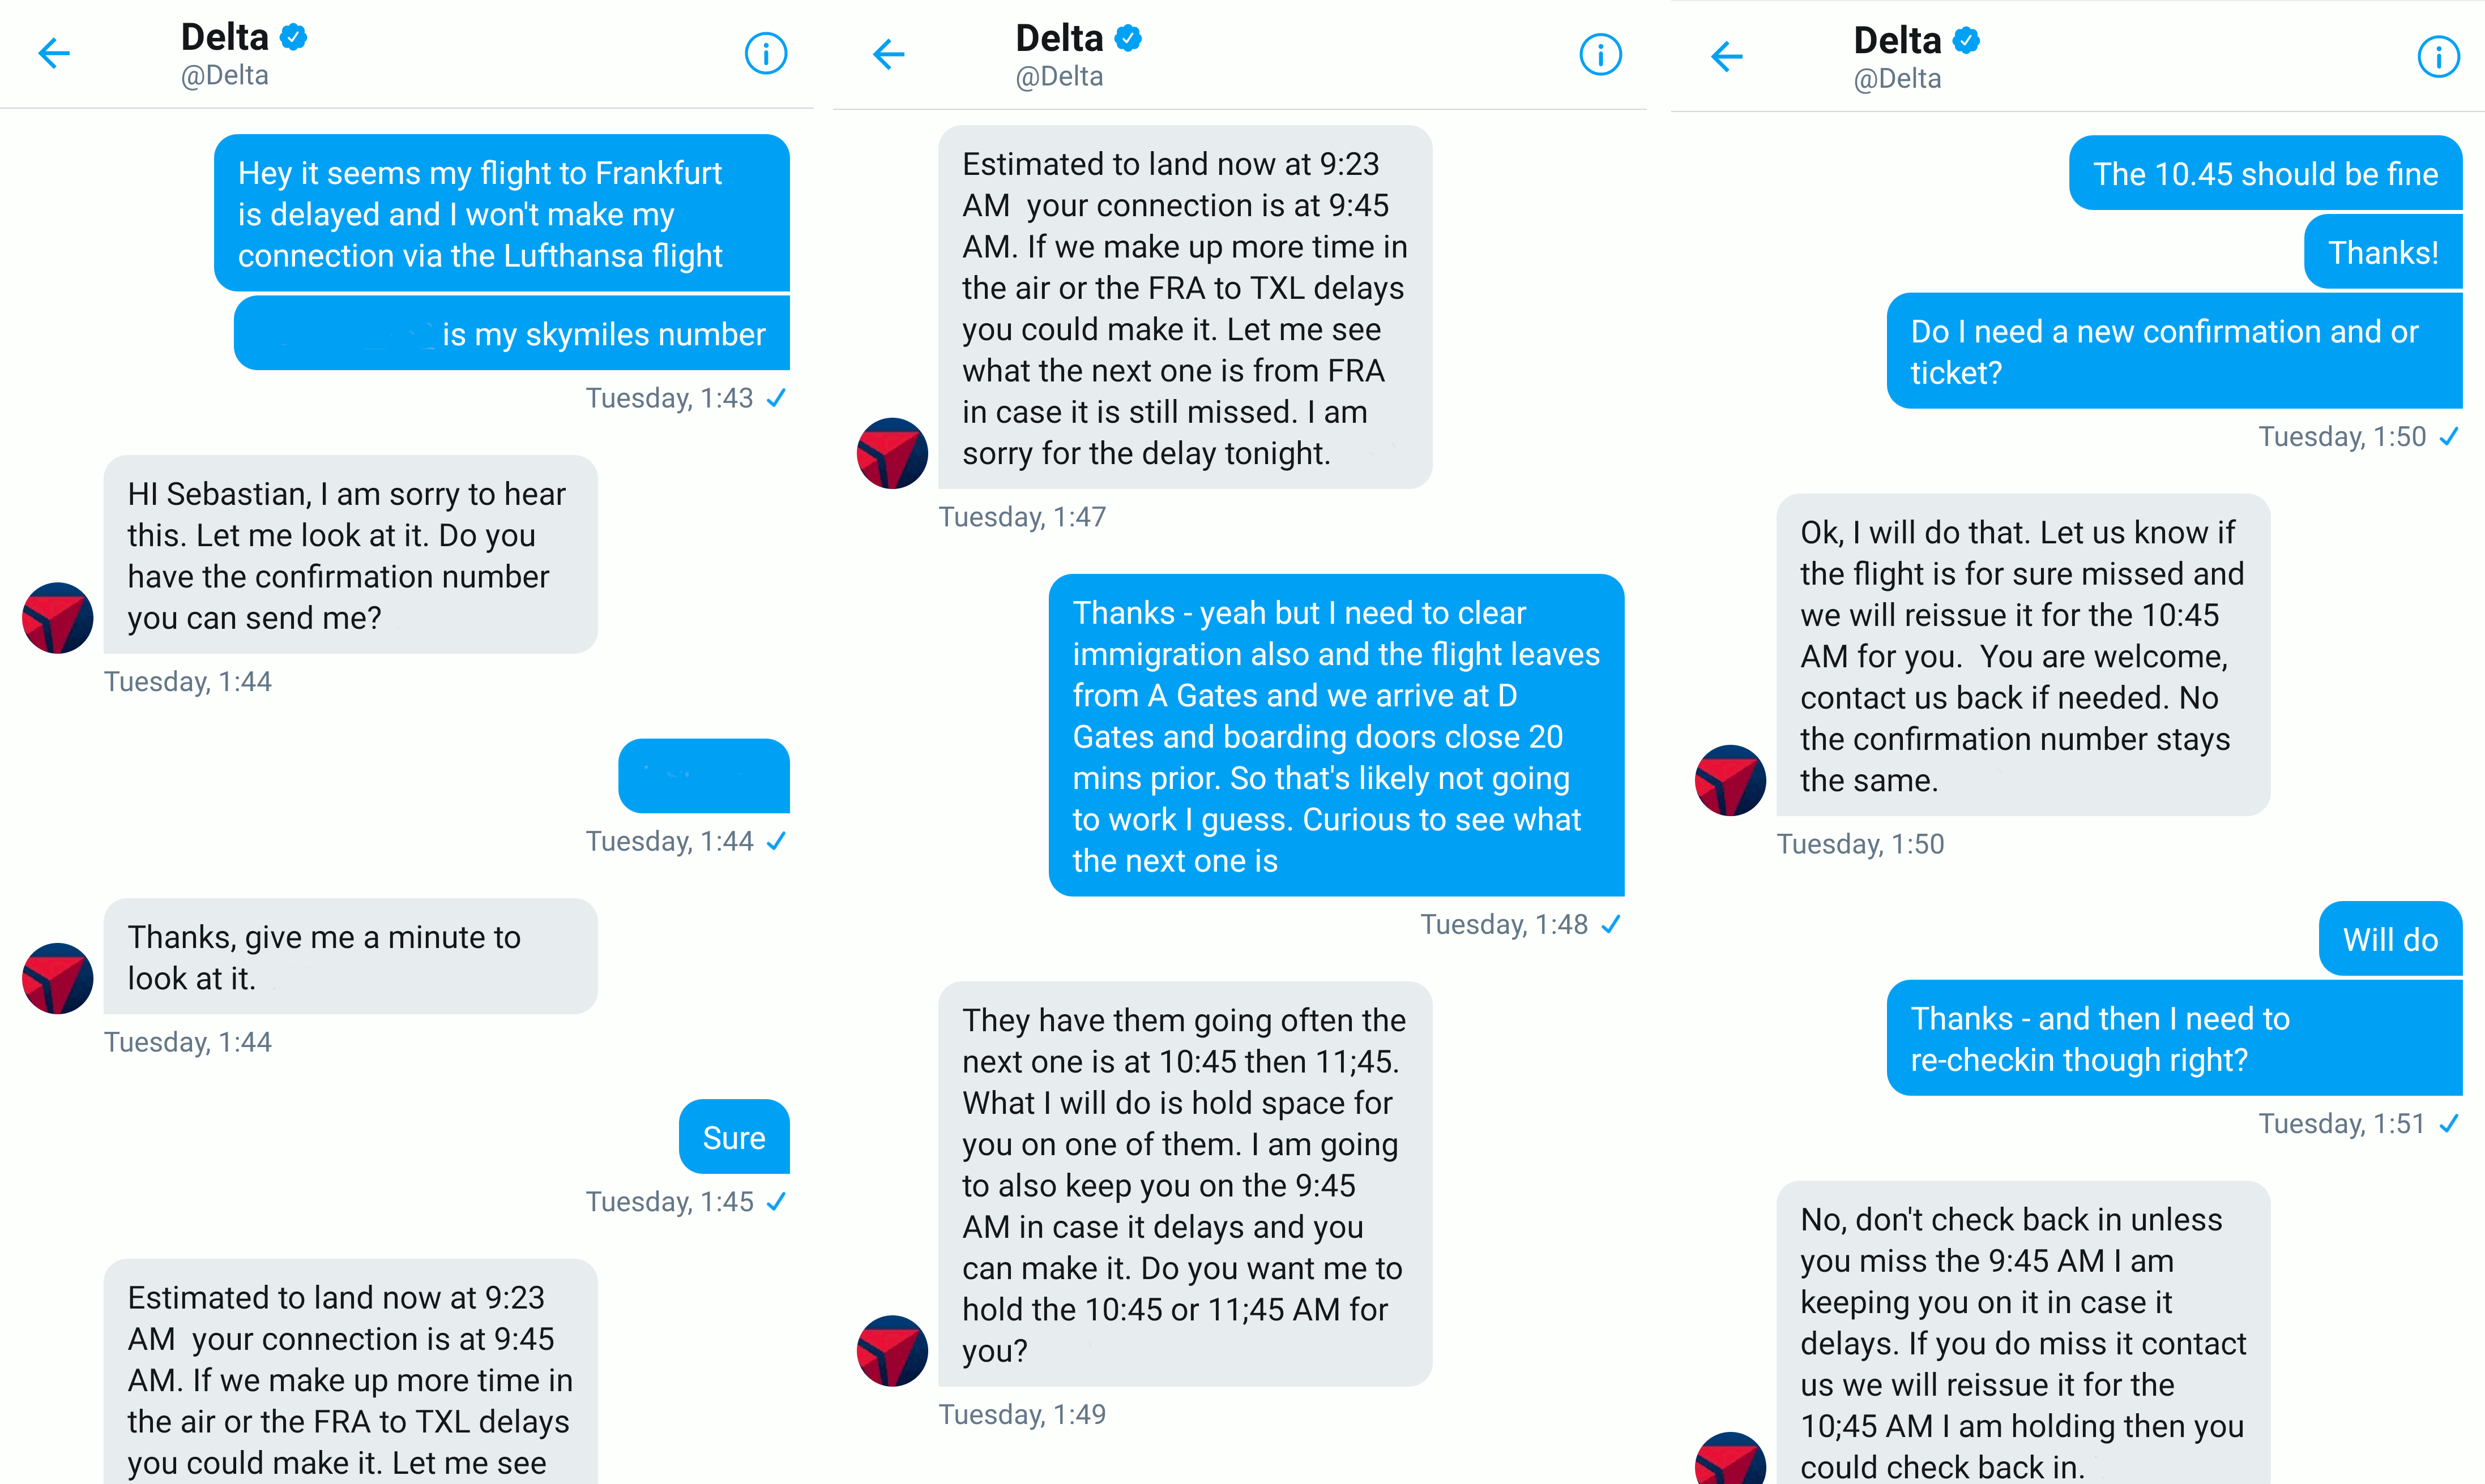The height and width of the screenshot is (1484, 2485).
Task: Go back using the left panel's arrow
Action: 54,53
